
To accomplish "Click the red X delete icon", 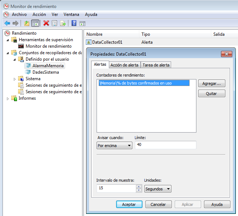I will [46, 23].
